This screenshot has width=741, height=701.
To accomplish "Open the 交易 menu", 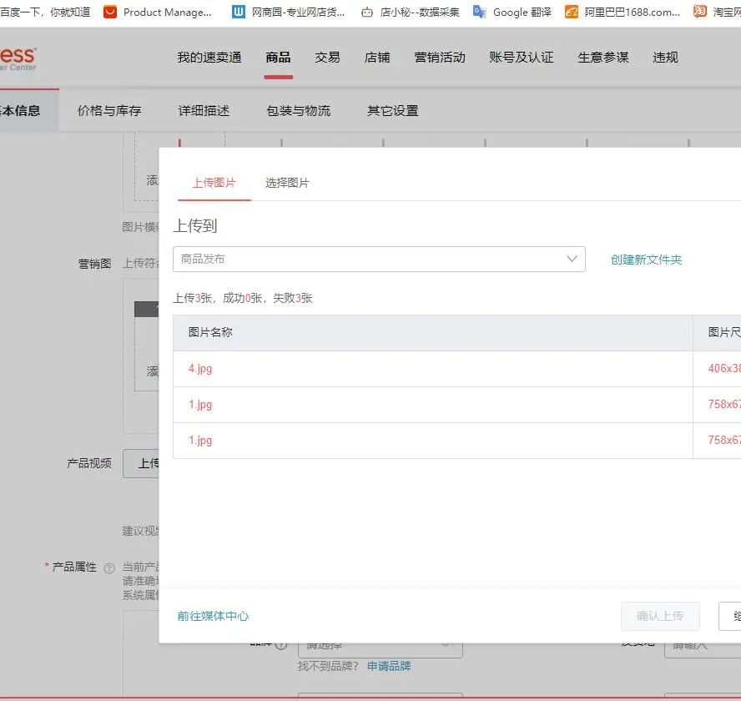I will click(x=327, y=58).
